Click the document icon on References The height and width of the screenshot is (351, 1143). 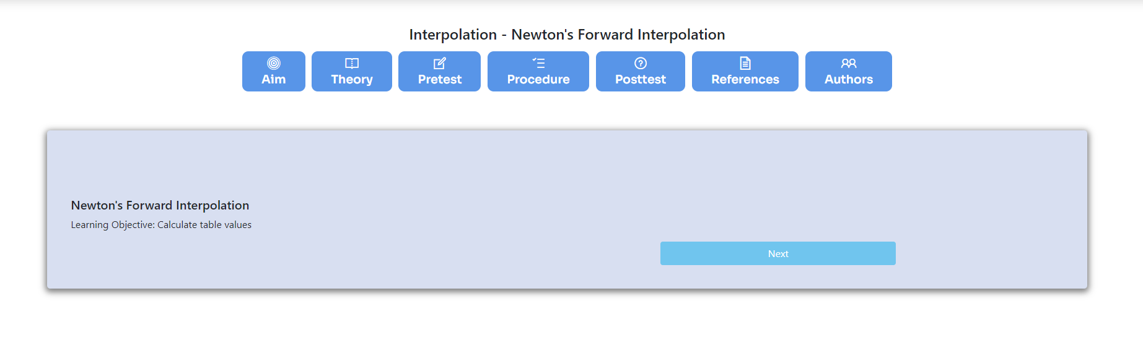pos(745,63)
